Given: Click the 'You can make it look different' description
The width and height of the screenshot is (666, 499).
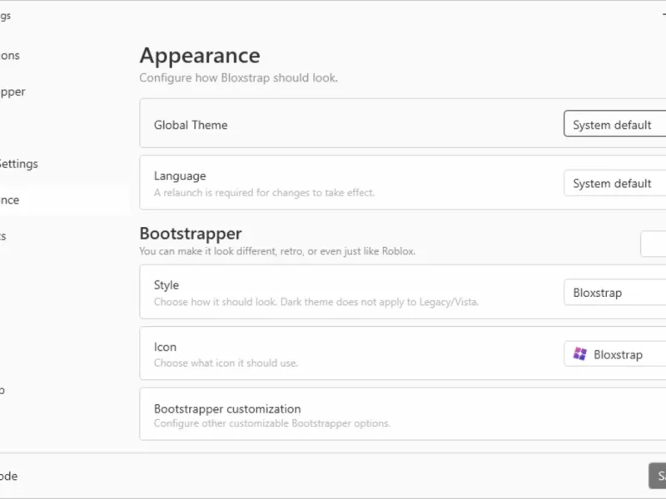Looking at the screenshot, I should (277, 251).
